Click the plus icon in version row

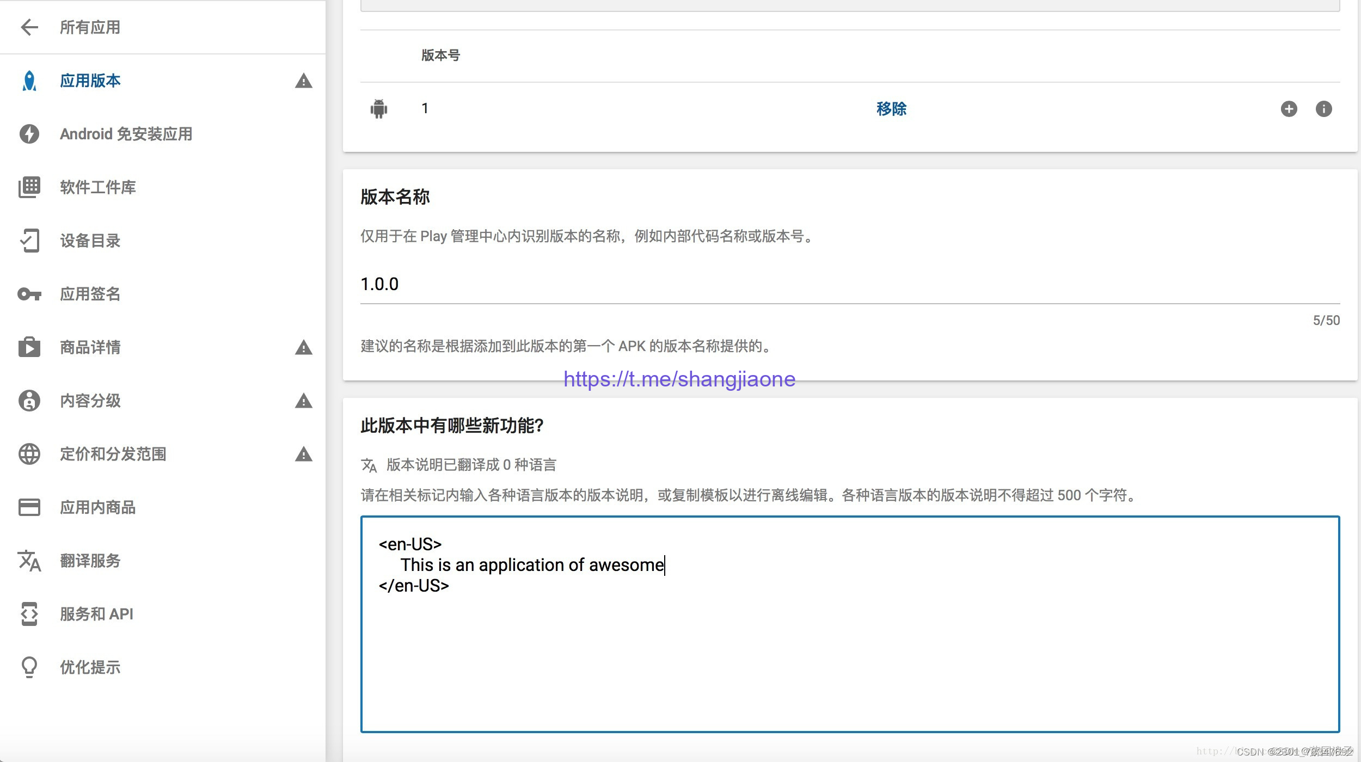pos(1289,109)
